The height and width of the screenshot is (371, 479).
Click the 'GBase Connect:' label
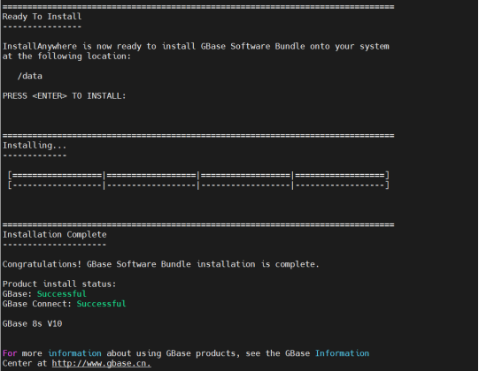point(37,304)
